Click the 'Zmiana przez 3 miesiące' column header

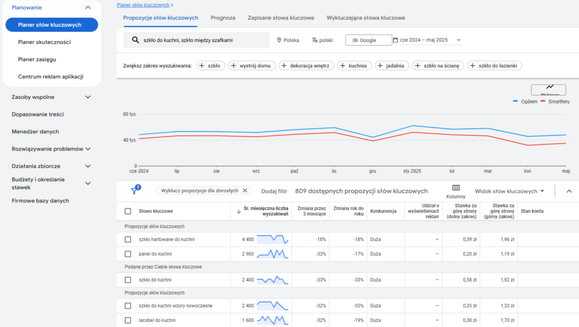pyautogui.click(x=312, y=211)
